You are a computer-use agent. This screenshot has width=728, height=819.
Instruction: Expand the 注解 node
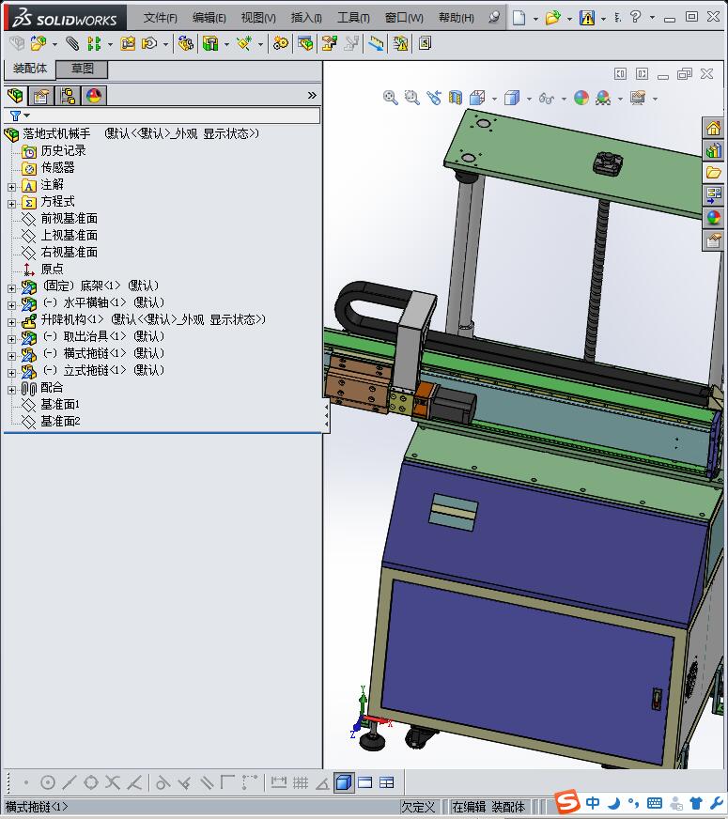coord(12,187)
